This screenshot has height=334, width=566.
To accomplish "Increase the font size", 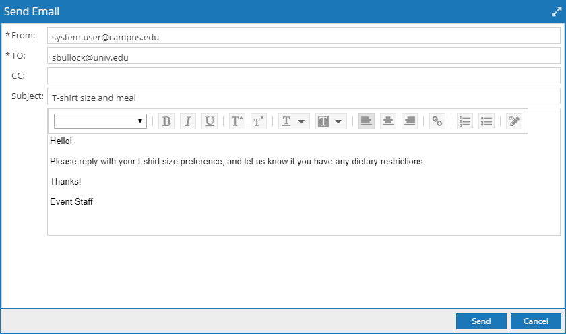I will pos(237,121).
